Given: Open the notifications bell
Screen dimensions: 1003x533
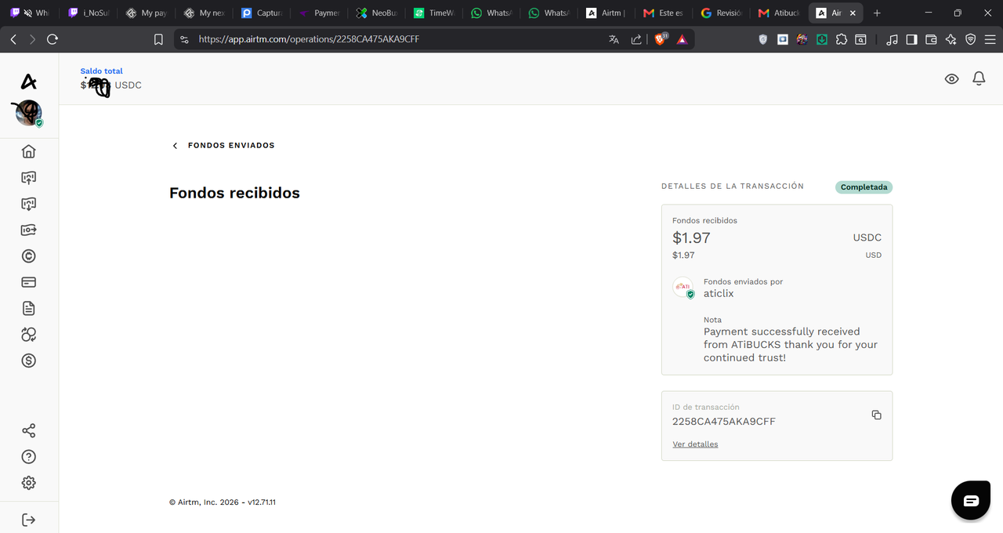Looking at the screenshot, I should coord(979,78).
